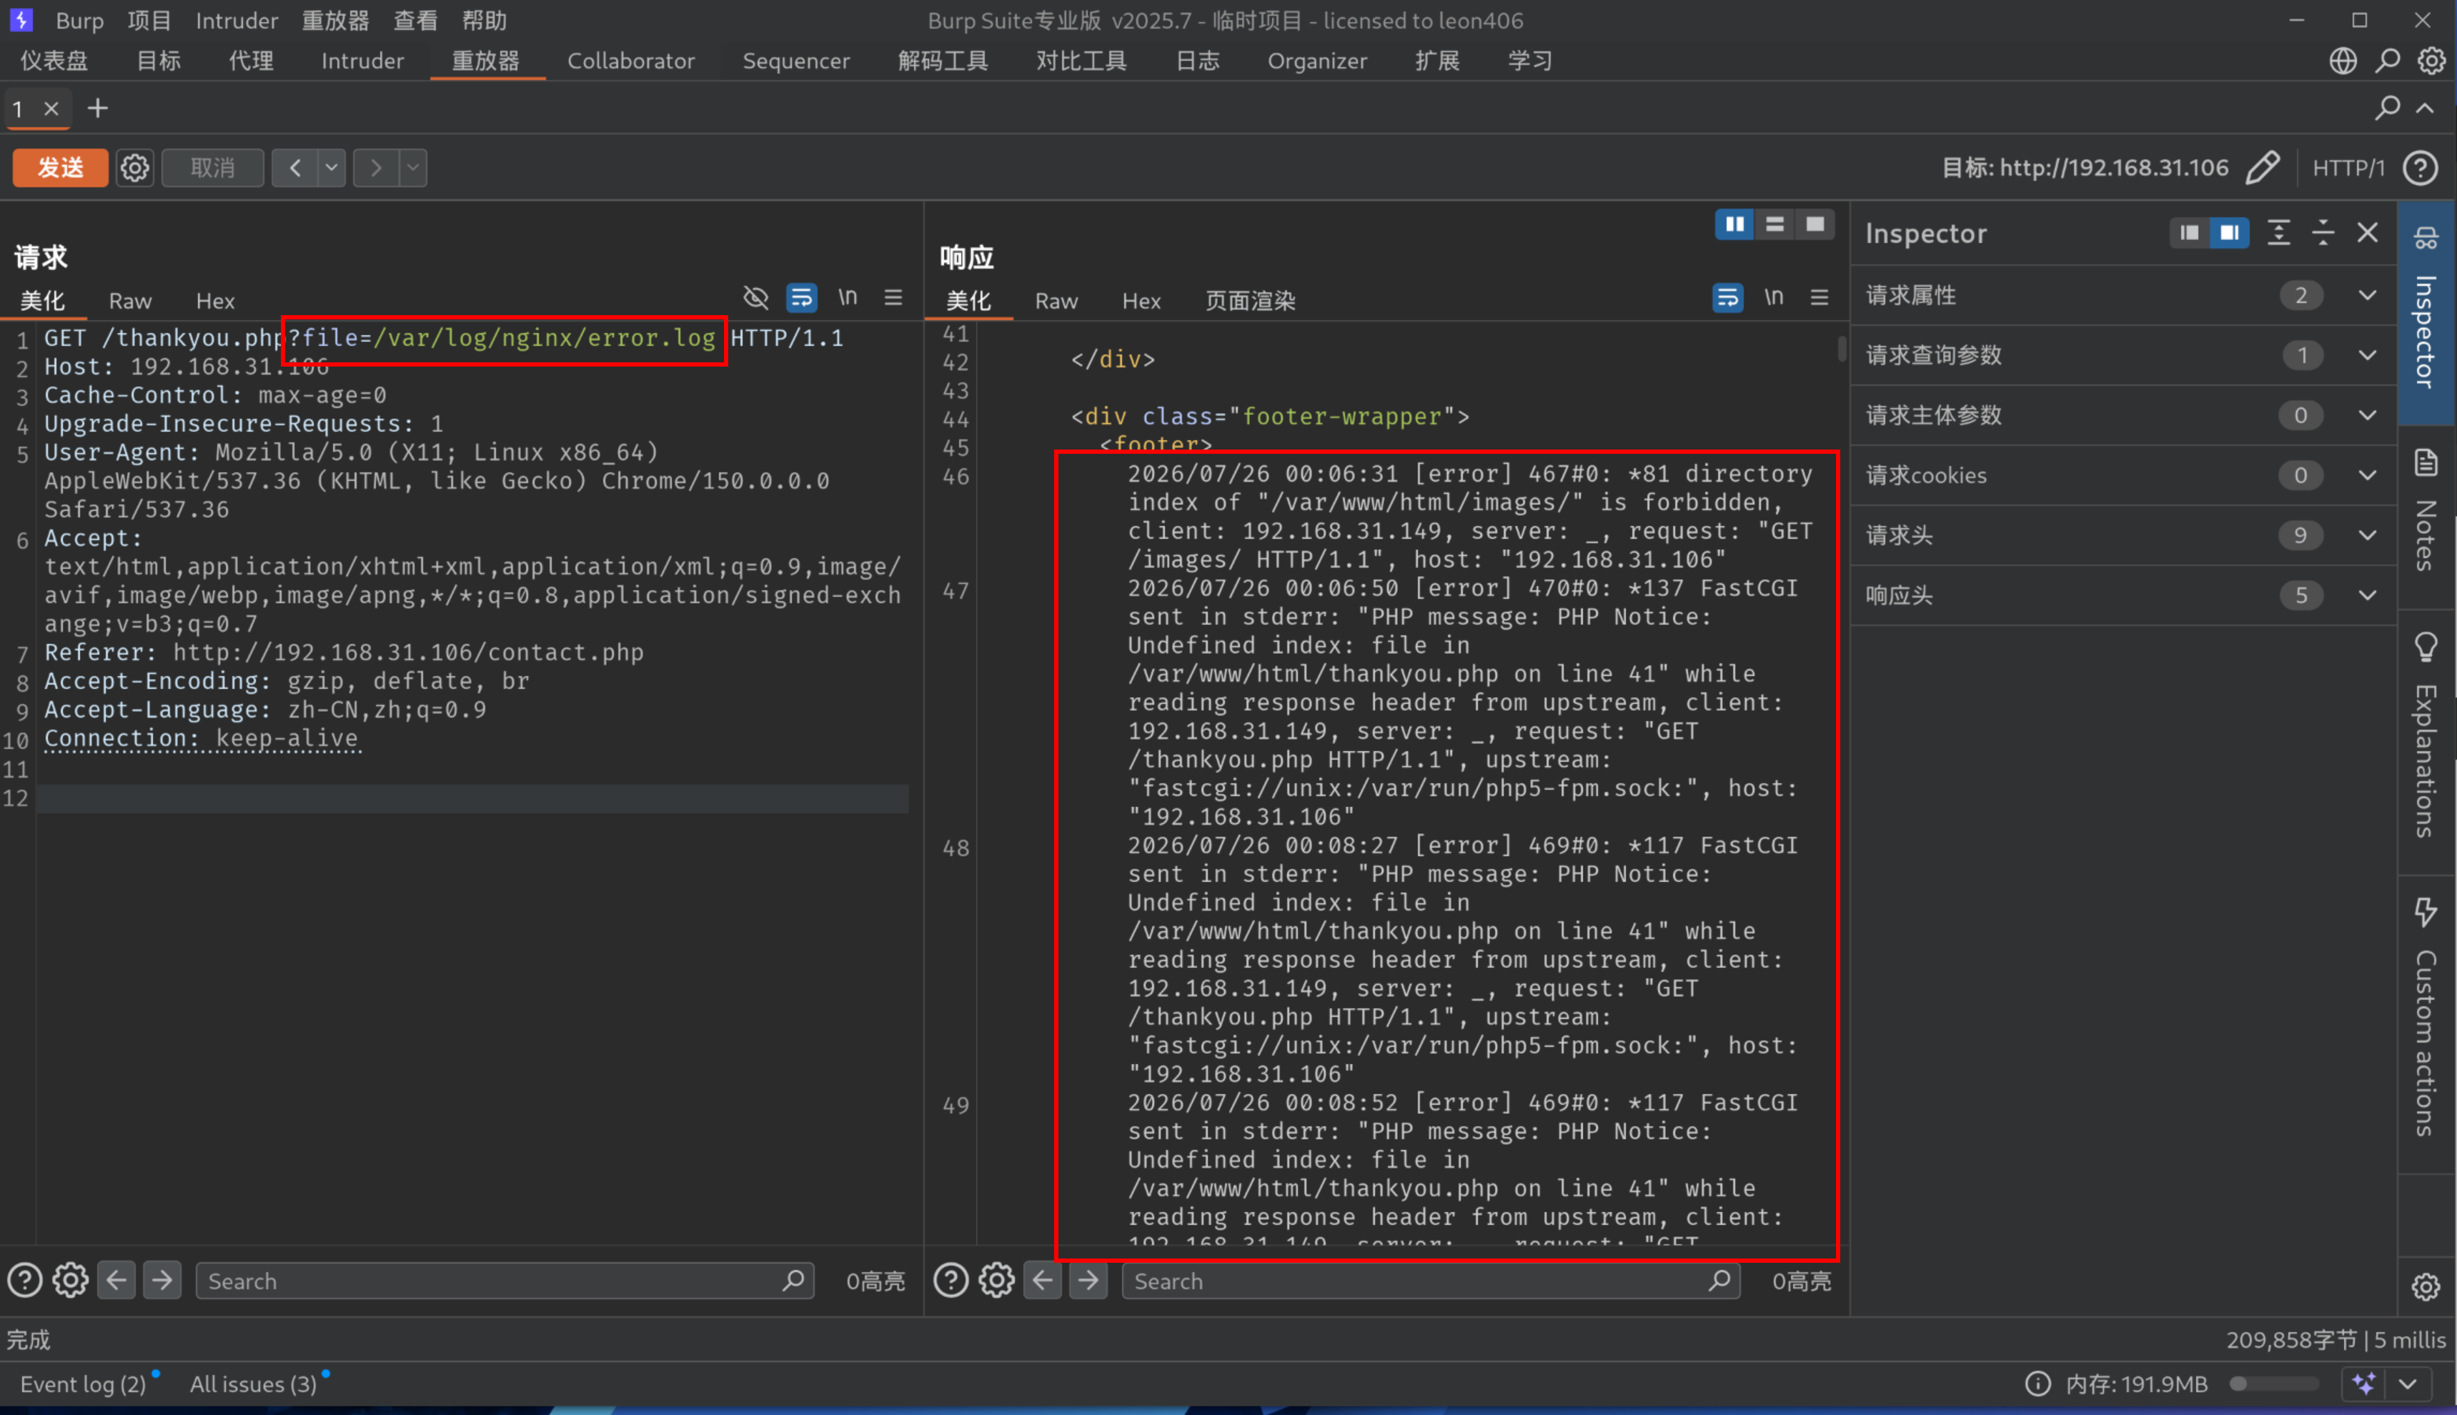Open side panel settings gear at bottom
This screenshot has width=2457, height=1415.
(2426, 1286)
